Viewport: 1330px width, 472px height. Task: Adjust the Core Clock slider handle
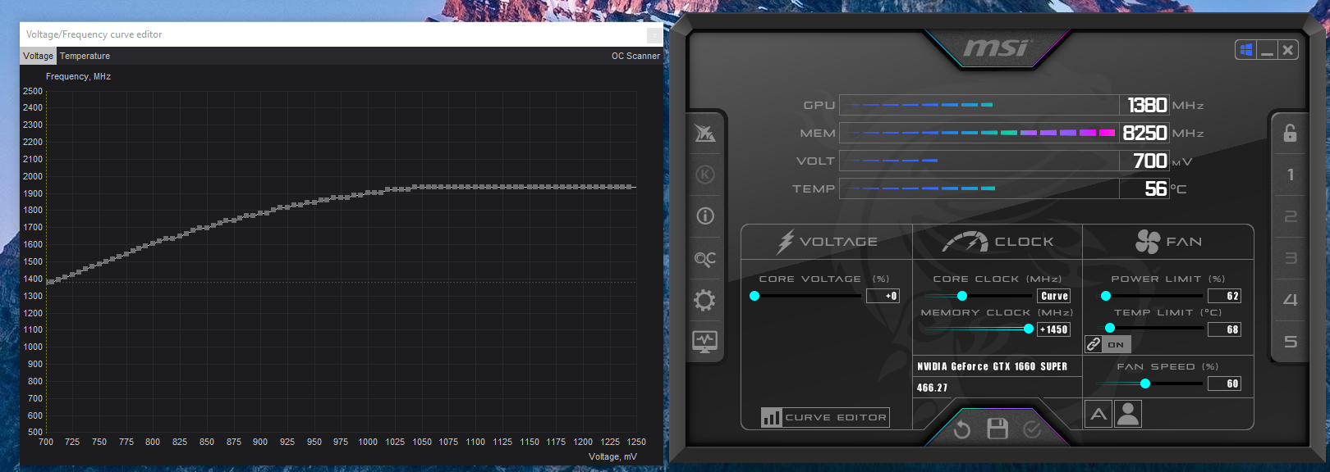click(962, 296)
